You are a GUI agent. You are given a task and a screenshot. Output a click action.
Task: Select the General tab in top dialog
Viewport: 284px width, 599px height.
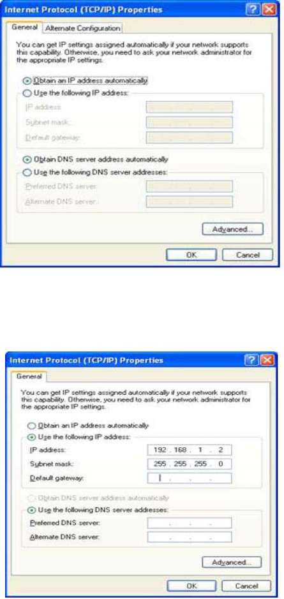(x=25, y=27)
